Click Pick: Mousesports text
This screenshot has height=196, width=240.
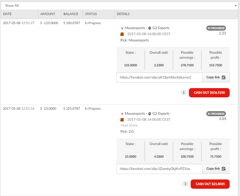pos(135,40)
